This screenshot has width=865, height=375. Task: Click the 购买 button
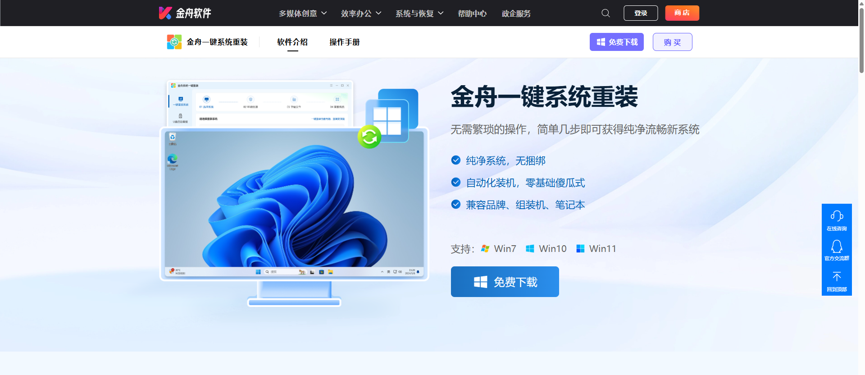(x=673, y=42)
